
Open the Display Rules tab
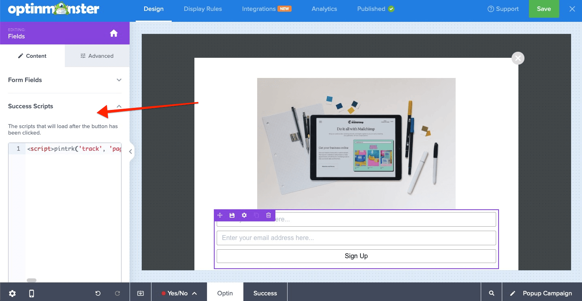pyautogui.click(x=203, y=9)
